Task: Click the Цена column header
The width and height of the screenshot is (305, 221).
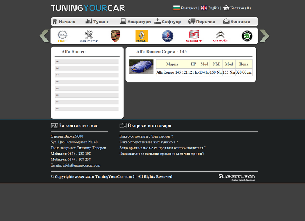Action: 244,64
